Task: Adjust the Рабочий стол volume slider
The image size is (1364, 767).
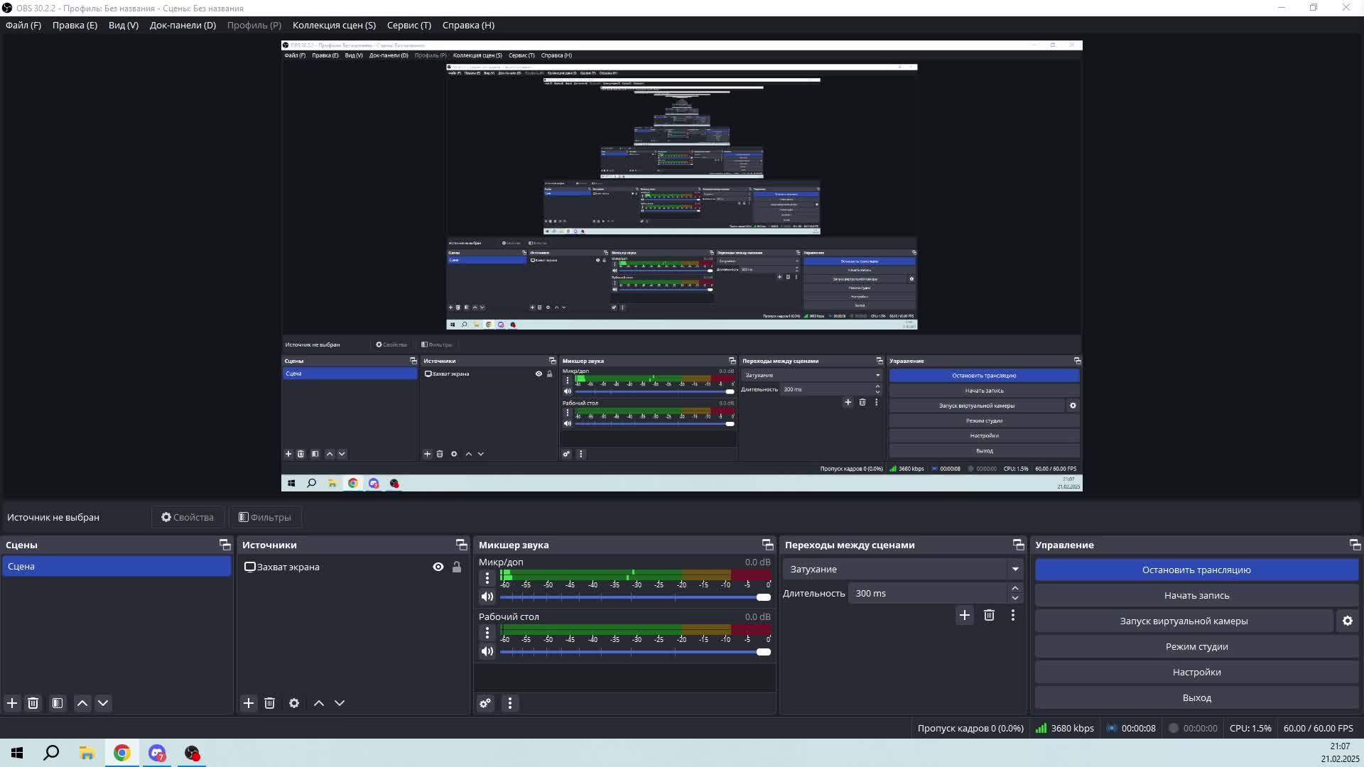Action: 763,652
